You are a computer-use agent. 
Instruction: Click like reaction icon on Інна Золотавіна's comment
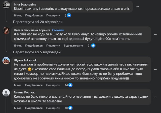pyautogui.click(x=69, y=15)
